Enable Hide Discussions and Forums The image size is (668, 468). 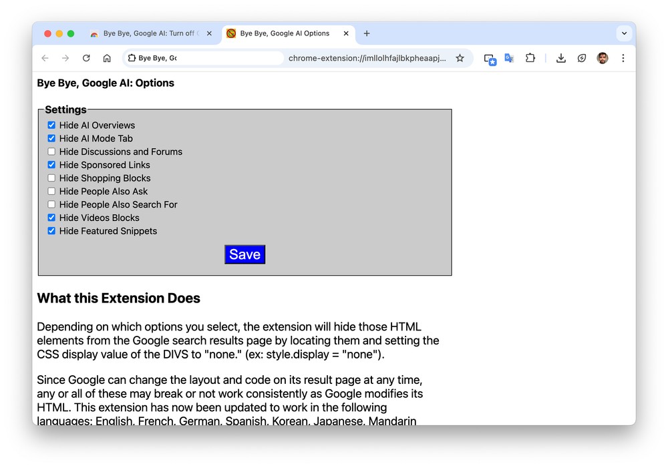(51, 152)
